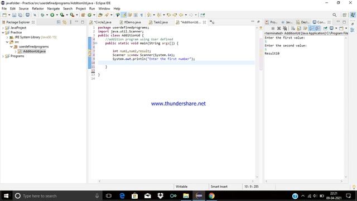Open the Refactor menu
The height and width of the screenshot is (201, 357).
tap(38, 9)
